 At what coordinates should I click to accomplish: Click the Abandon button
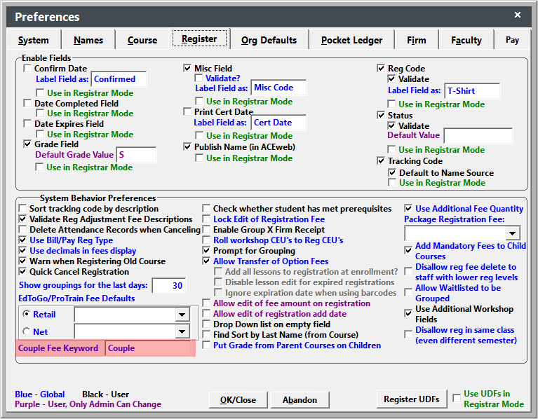click(x=300, y=400)
